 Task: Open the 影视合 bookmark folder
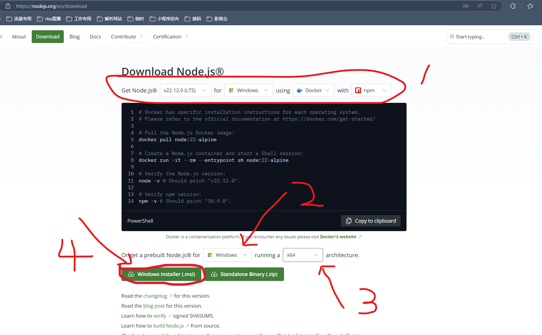[x=217, y=19]
